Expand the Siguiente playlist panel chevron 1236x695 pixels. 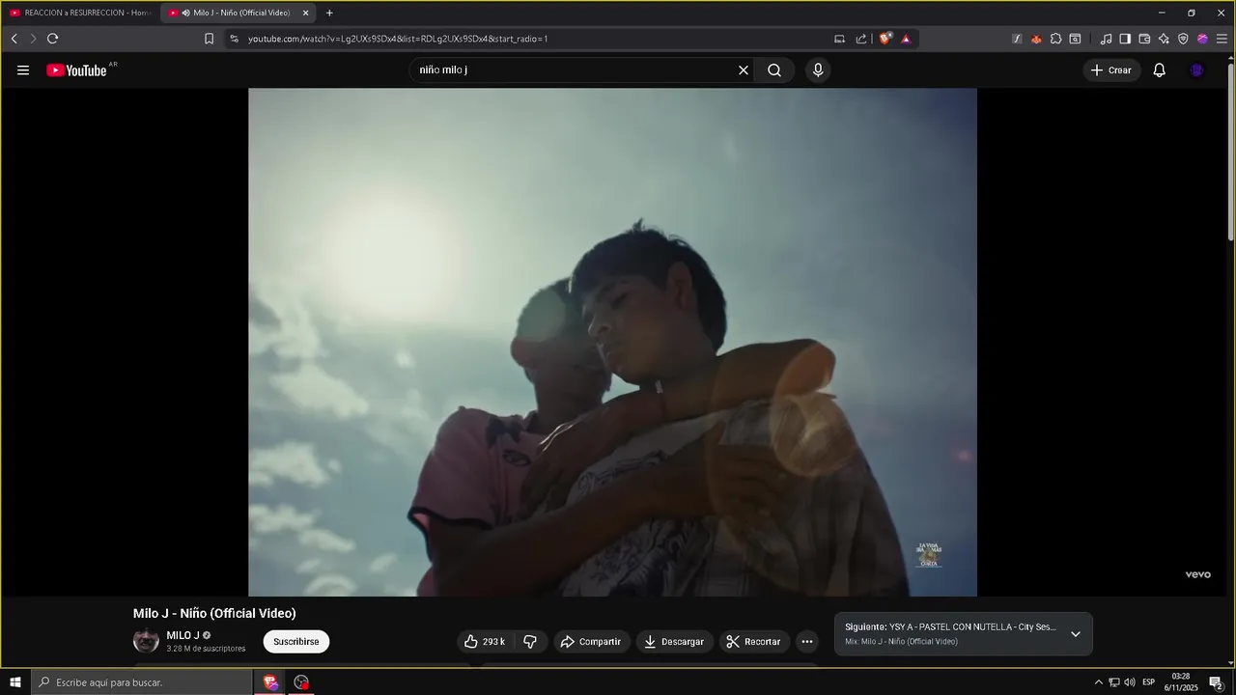pyautogui.click(x=1076, y=634)
